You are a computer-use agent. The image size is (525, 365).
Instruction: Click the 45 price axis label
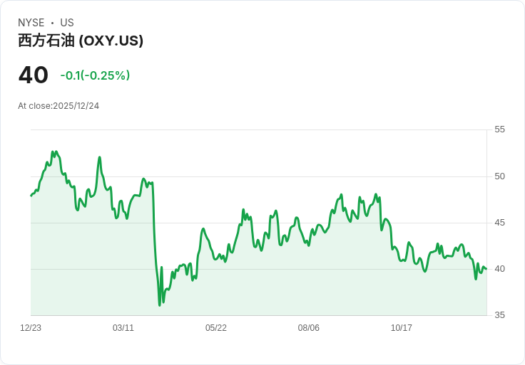[499, 223]
